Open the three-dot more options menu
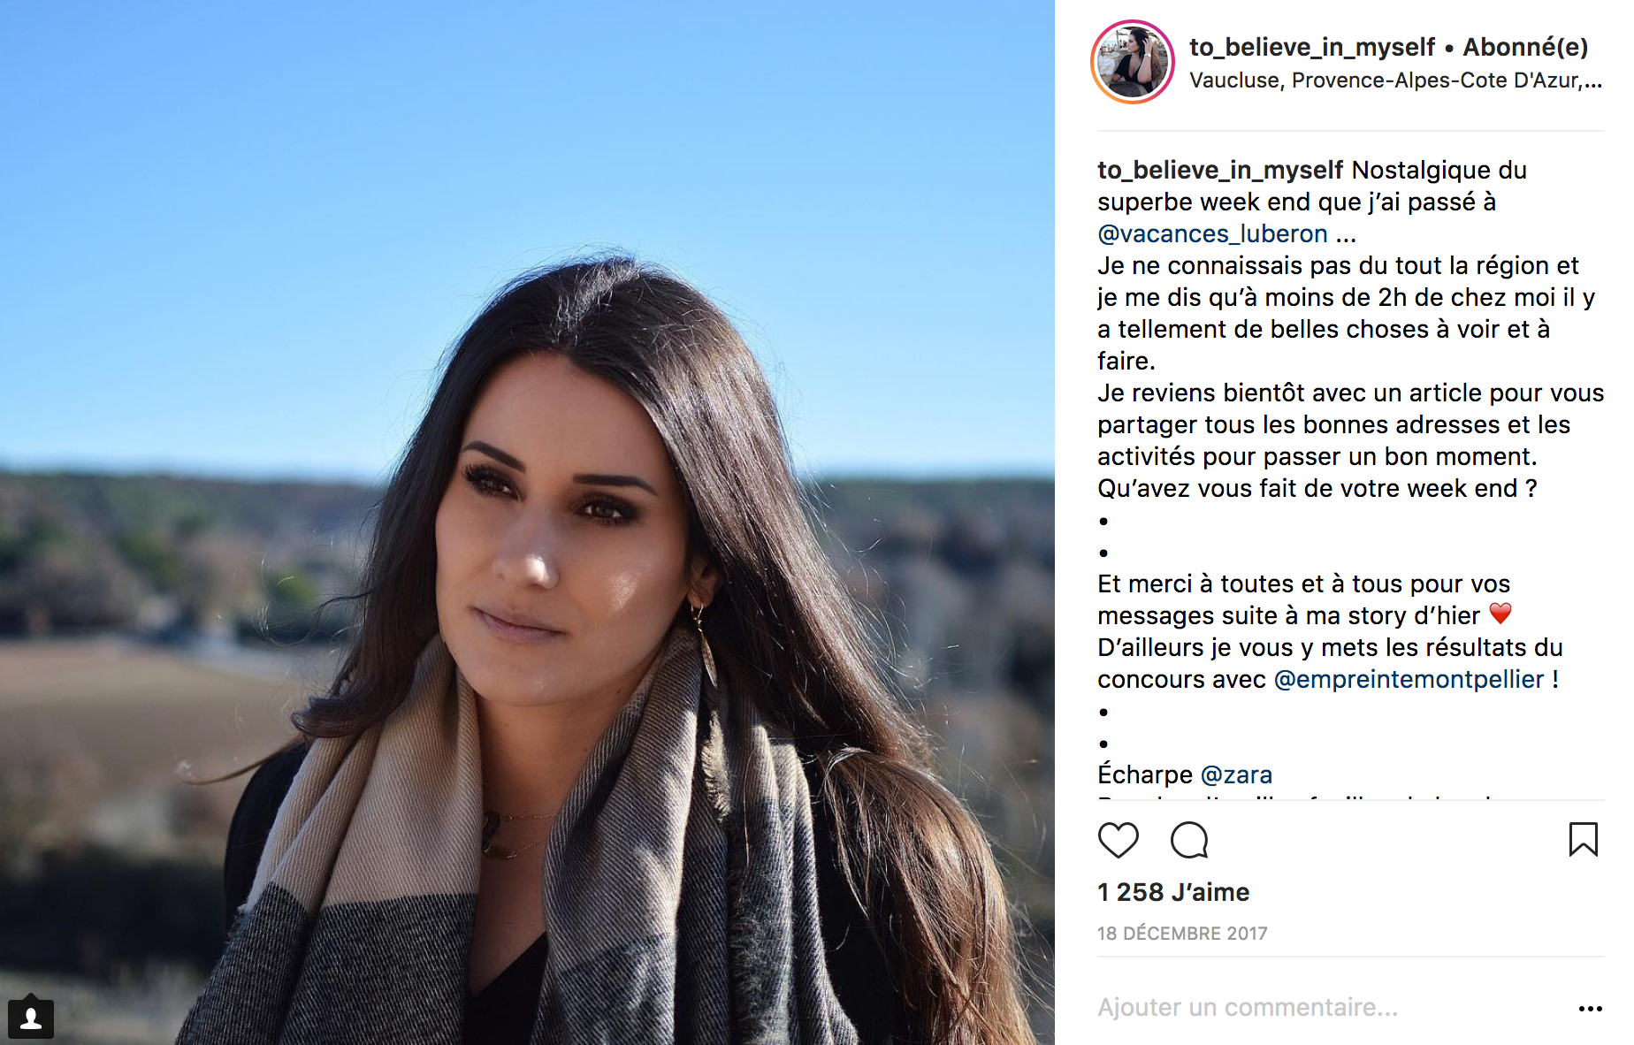Viewport: 1634px width, 1045px height. [x=1590, y=1009]
